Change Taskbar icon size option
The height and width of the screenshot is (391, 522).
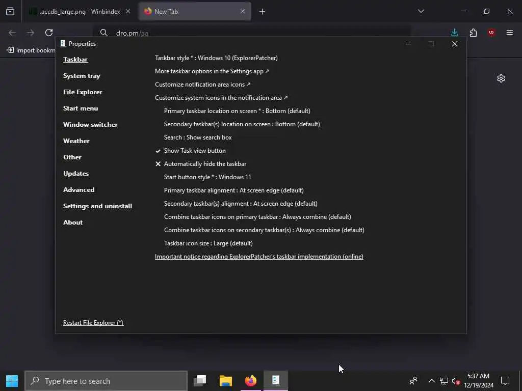click(208, 243)
